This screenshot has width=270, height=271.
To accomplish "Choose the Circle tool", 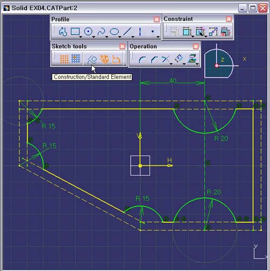I will (88, 32).
